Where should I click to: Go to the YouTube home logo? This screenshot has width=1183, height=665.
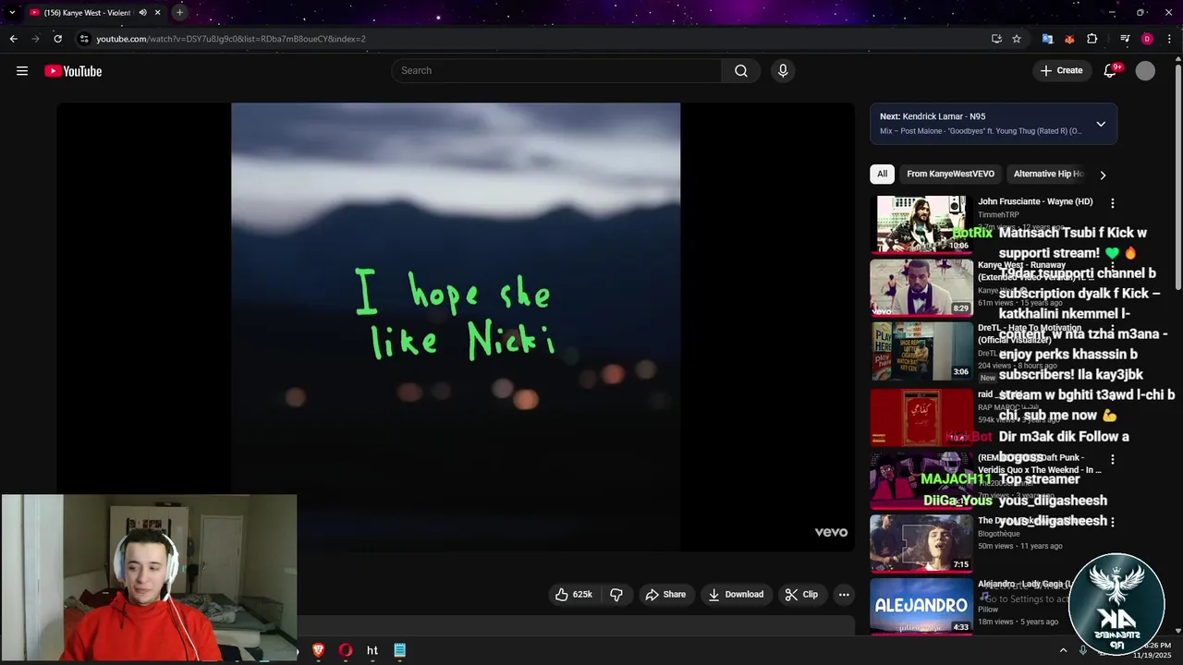tap(73, 71)
